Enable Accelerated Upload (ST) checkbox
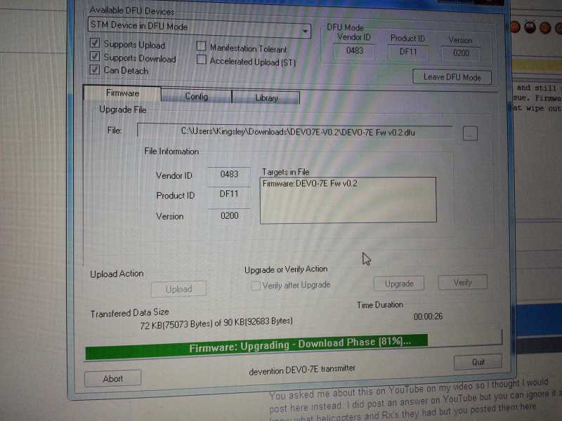562x421 pixels. (x=202, y=60)
